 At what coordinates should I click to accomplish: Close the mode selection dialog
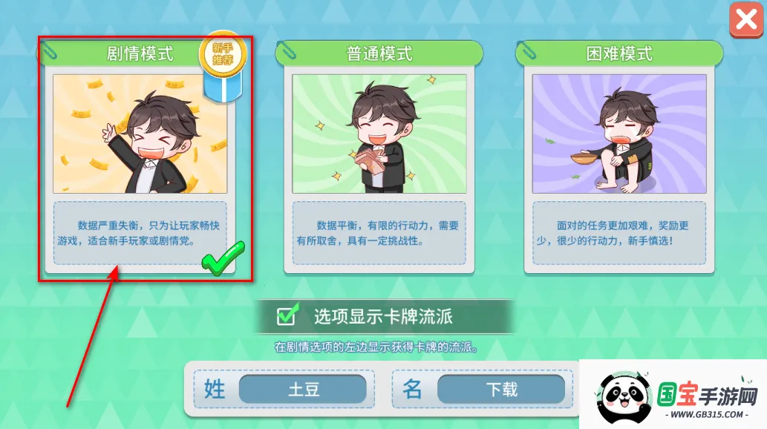[x=746, y=20]
